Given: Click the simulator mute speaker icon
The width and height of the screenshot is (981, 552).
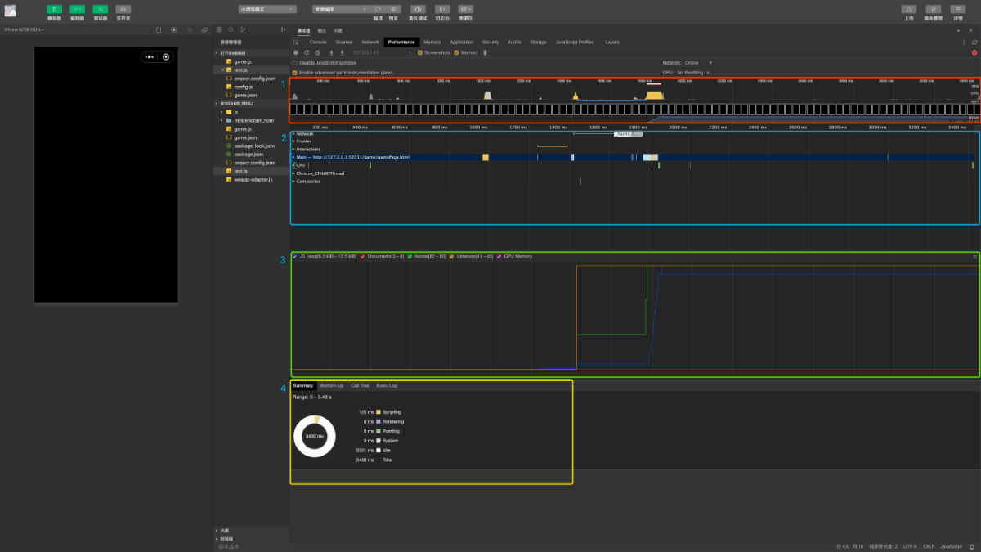Looking at the screenshot, I should pyautogui.click(x=190, y=30).
